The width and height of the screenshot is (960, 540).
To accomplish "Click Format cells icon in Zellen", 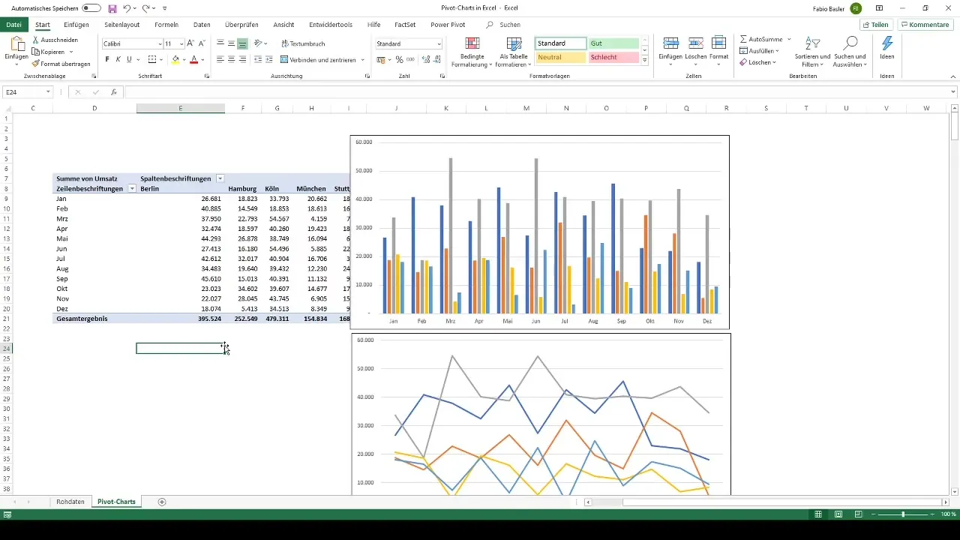I will pyautogui.click(x=718, y=43).
